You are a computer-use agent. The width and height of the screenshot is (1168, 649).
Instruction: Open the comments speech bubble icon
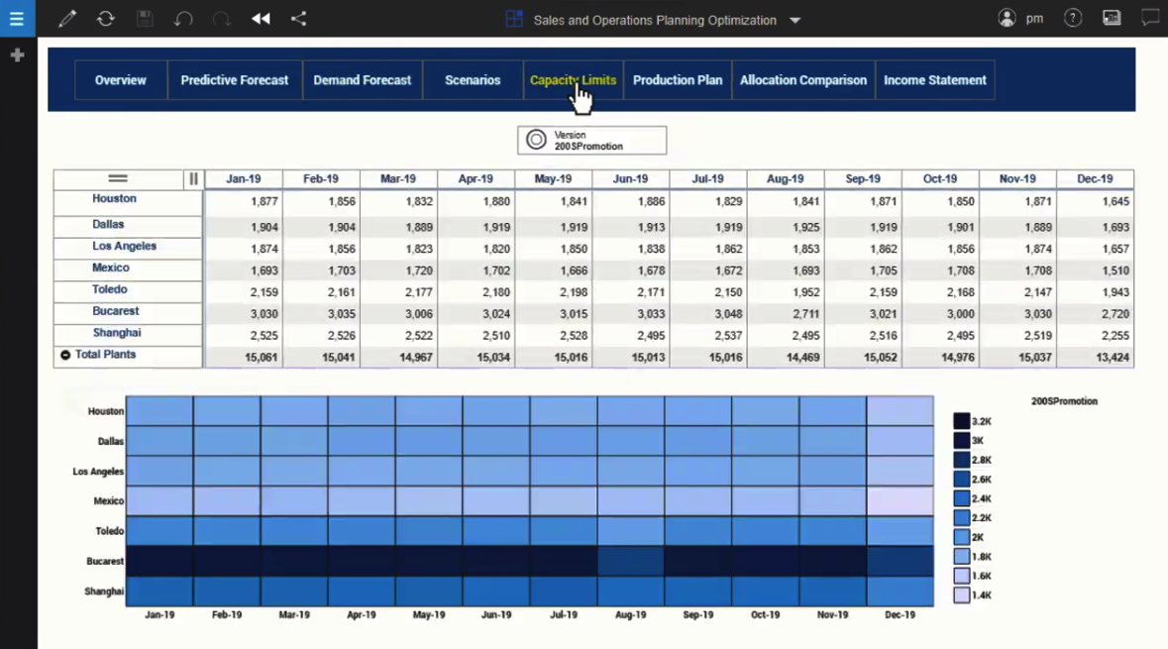pos(1149,18)
